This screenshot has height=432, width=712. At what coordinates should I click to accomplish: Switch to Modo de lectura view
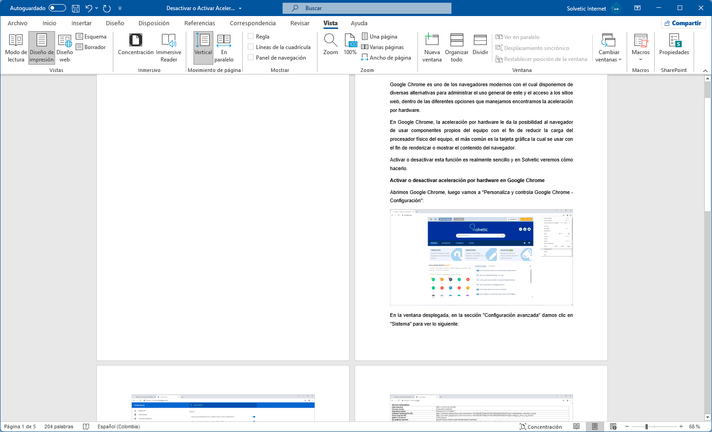16,48
